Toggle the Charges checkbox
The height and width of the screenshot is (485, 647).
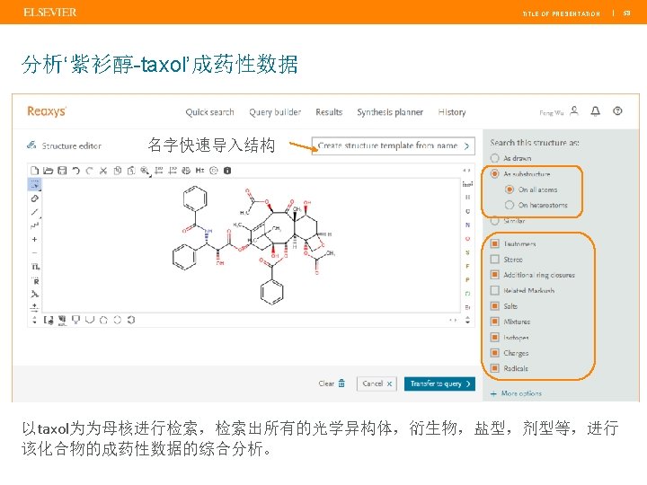click(x=495, y=353)
